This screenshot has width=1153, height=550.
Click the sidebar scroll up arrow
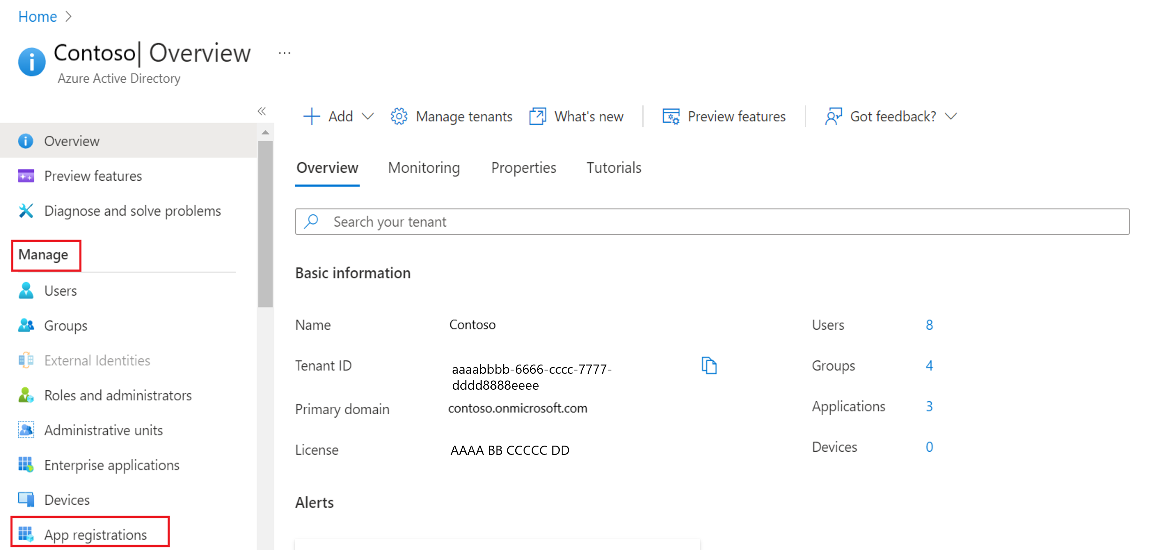click(x=265, y=132)
